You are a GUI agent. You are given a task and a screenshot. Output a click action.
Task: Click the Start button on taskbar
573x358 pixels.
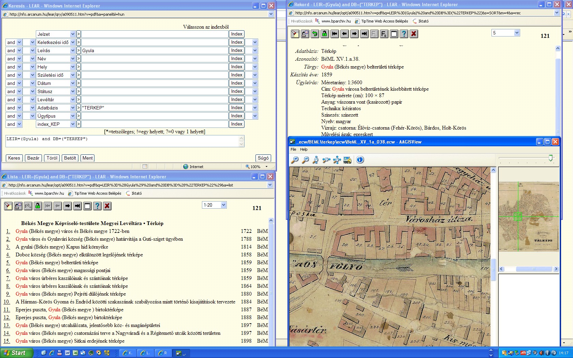click(16, 353)
